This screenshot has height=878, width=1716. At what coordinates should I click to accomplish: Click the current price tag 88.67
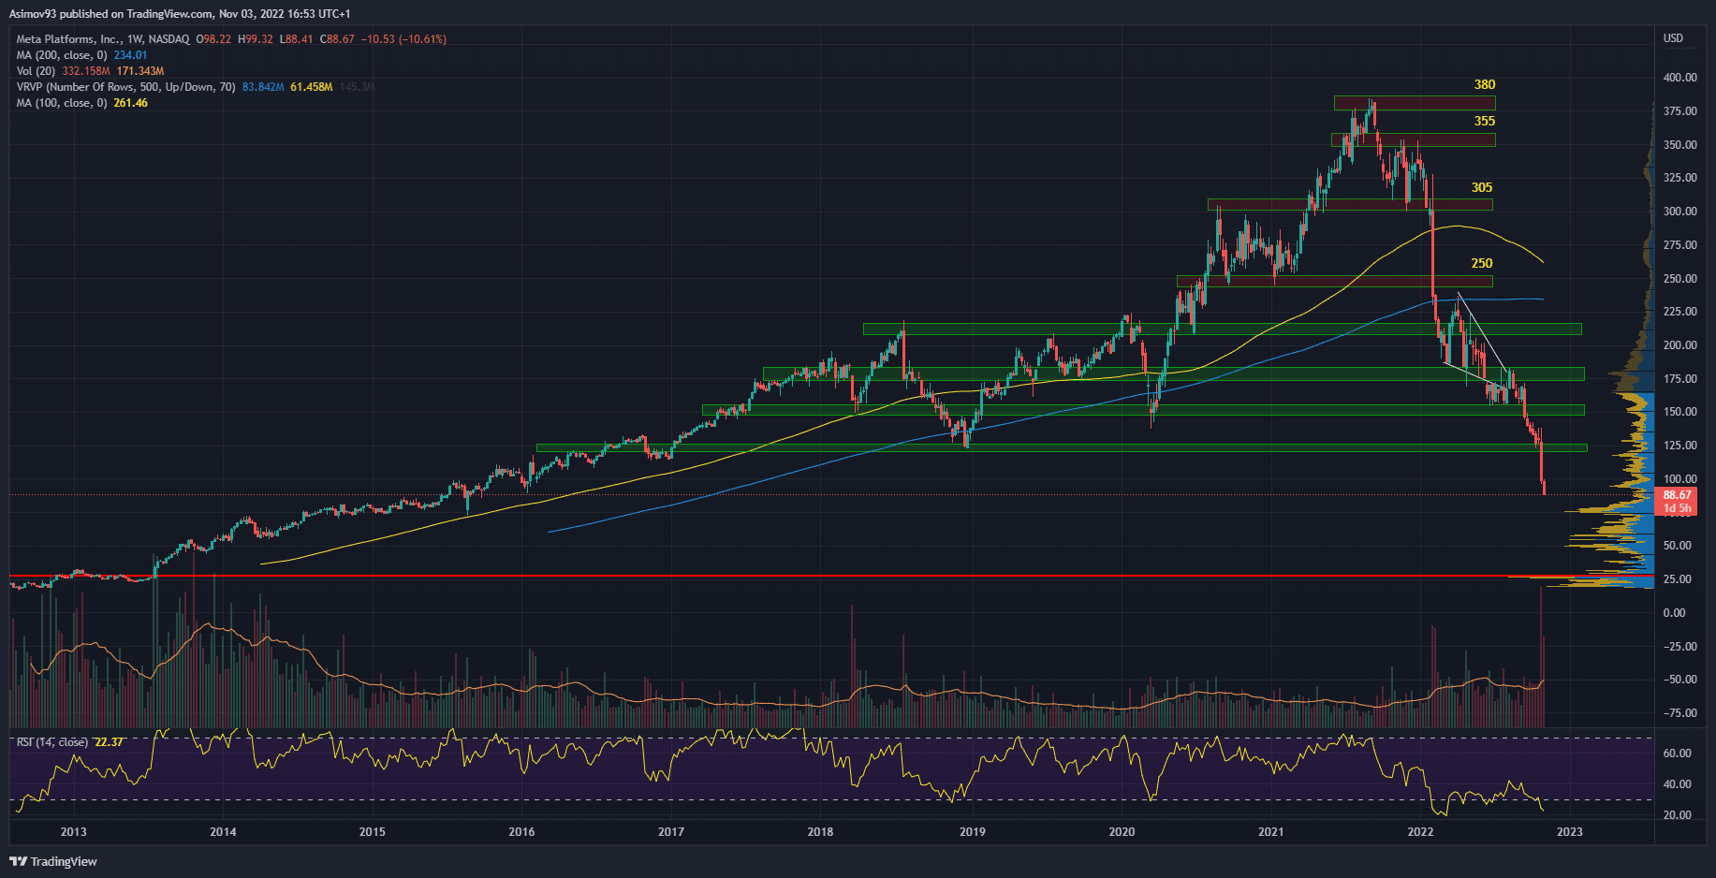[x=1676, y=496]
